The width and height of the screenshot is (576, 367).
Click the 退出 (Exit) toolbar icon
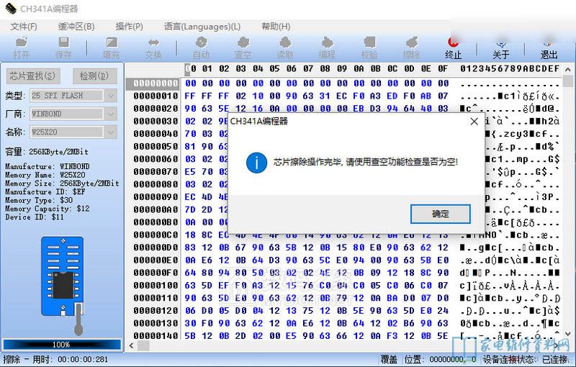(549, 47)
